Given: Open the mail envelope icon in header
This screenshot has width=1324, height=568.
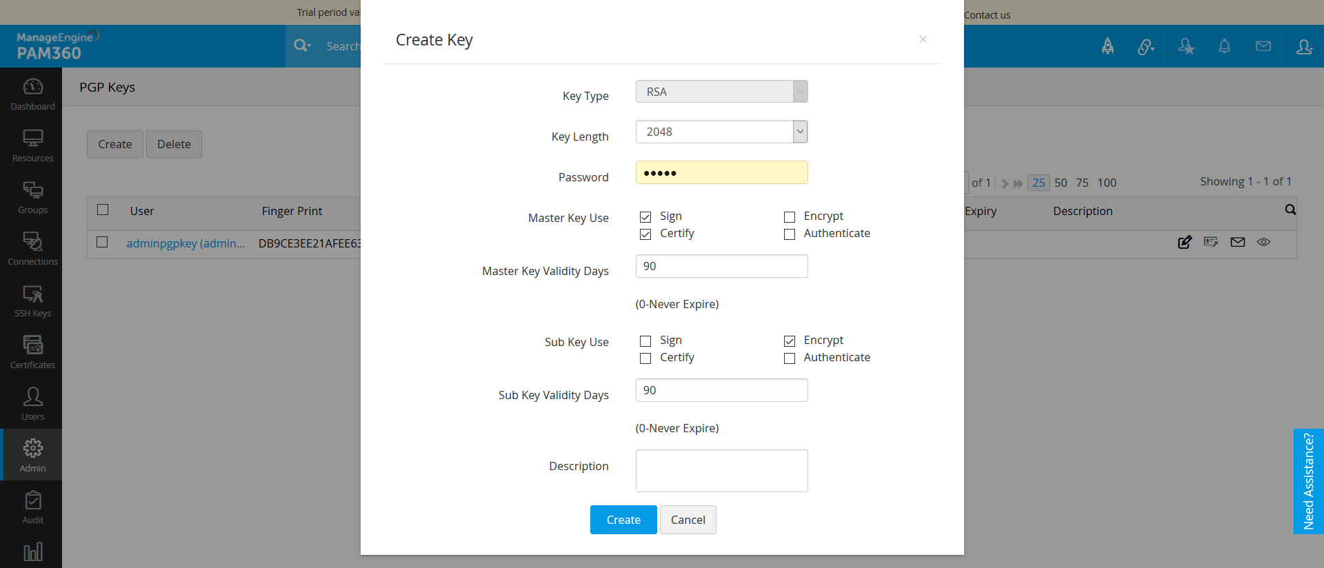Looking at the screenshot, I should pos(1263,46).
